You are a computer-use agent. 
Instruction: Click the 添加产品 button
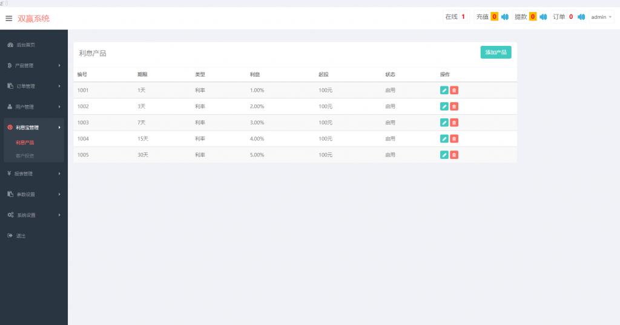click(x=496, y=53)
